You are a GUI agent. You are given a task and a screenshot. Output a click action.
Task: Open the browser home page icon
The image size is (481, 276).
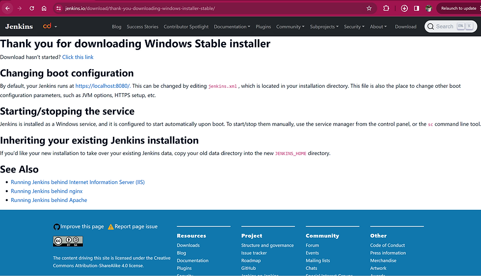[44, 8]
